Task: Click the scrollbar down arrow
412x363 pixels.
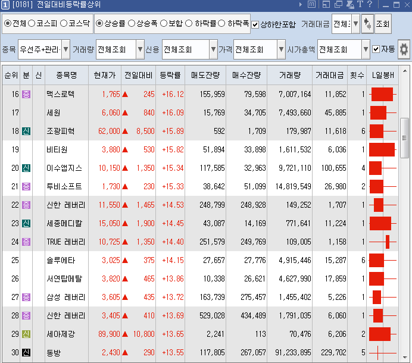Action: click(x=404, y=357)
